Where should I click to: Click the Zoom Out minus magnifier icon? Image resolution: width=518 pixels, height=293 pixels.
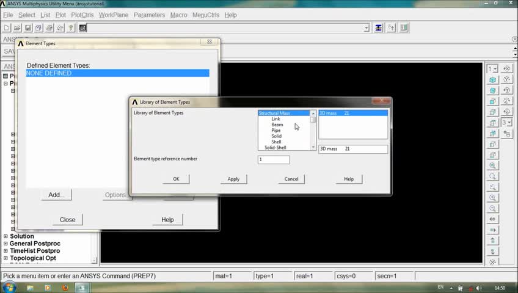click(x=492, y=208)
